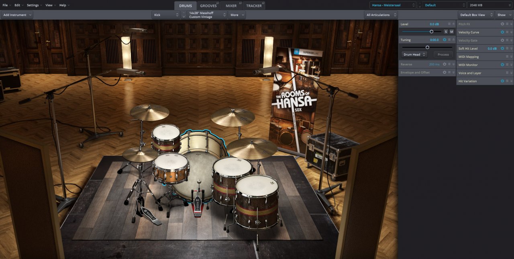
Task: Select the right ride cymbal
Action: (x=252, y=149)
